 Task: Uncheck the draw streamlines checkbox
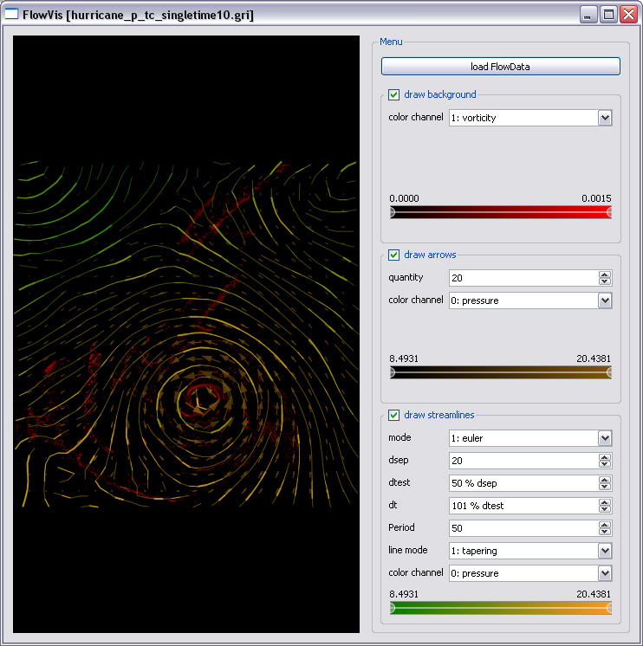click(x=393, y=415)
